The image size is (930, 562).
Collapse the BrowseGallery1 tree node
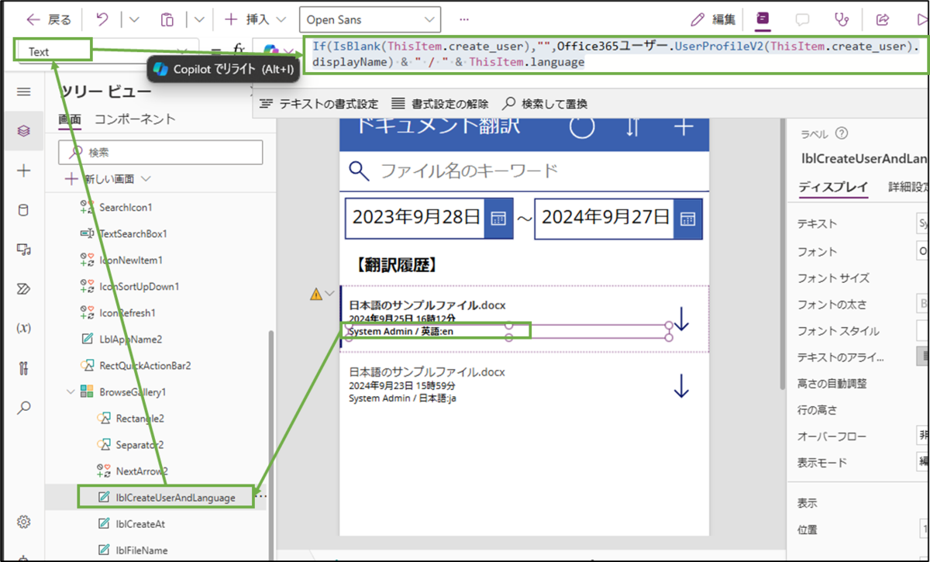71,391
